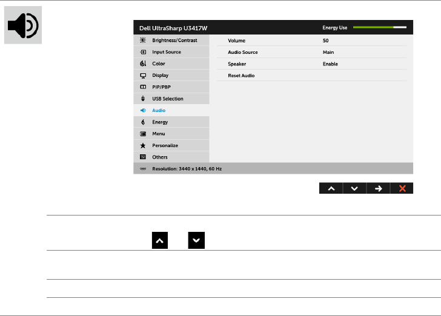Go to the PIP/PBP menu
Viewport: 441px width, 316px height.
pos(171,87)
